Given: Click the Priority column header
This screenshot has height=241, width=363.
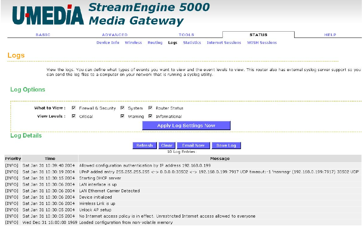Looking at the screenshot, I should coord(13,158).
